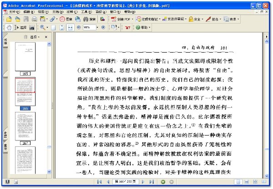Click the thumbnail panel scroll-up arrow
273x189 pixels.
[49, 44]
